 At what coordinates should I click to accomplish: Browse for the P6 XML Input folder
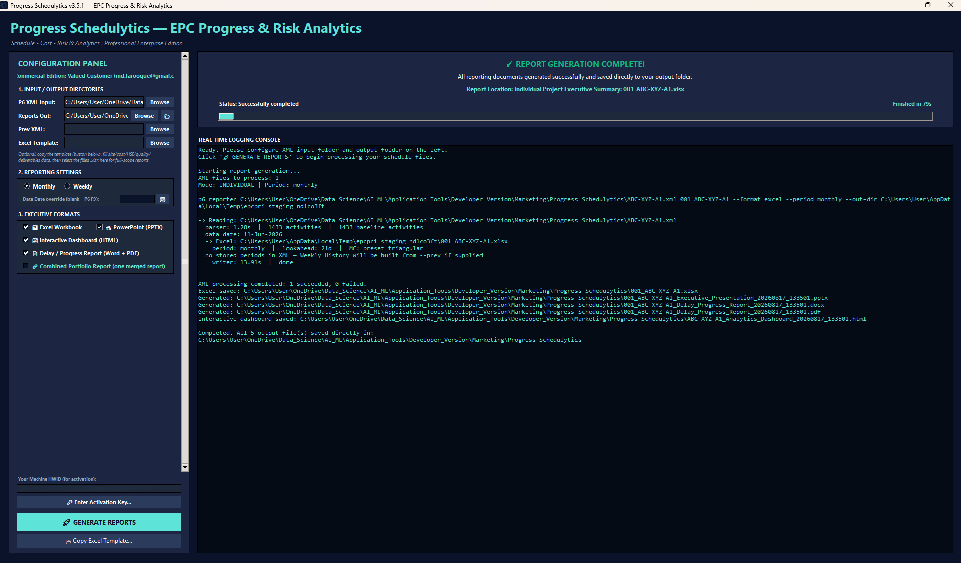pyautogui.click(x=160, y=102)
